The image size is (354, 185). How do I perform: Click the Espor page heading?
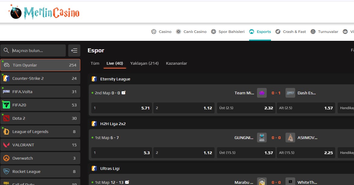[x=96, y=50]
